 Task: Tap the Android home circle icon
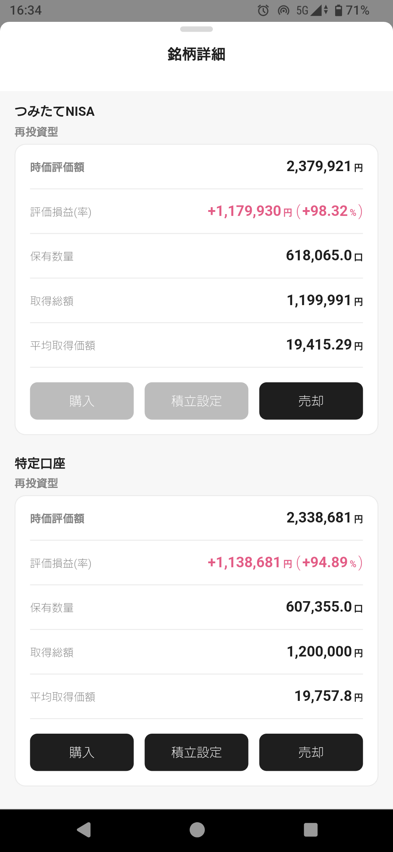point(197,830)
